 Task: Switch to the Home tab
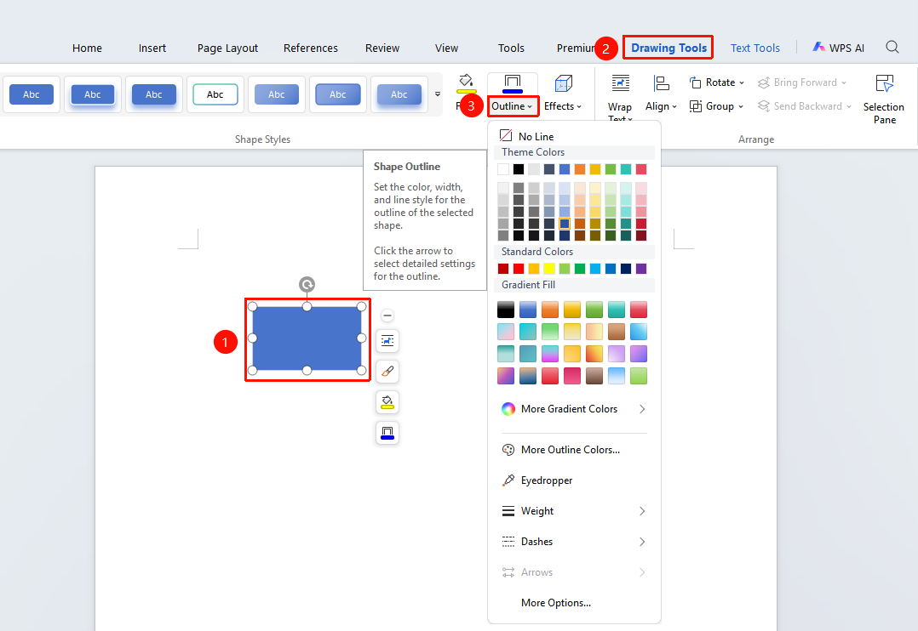(x=87, y=48)
